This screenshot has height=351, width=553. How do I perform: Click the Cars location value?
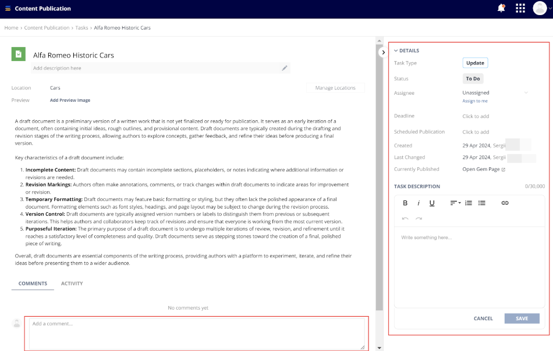pos(55,88)
